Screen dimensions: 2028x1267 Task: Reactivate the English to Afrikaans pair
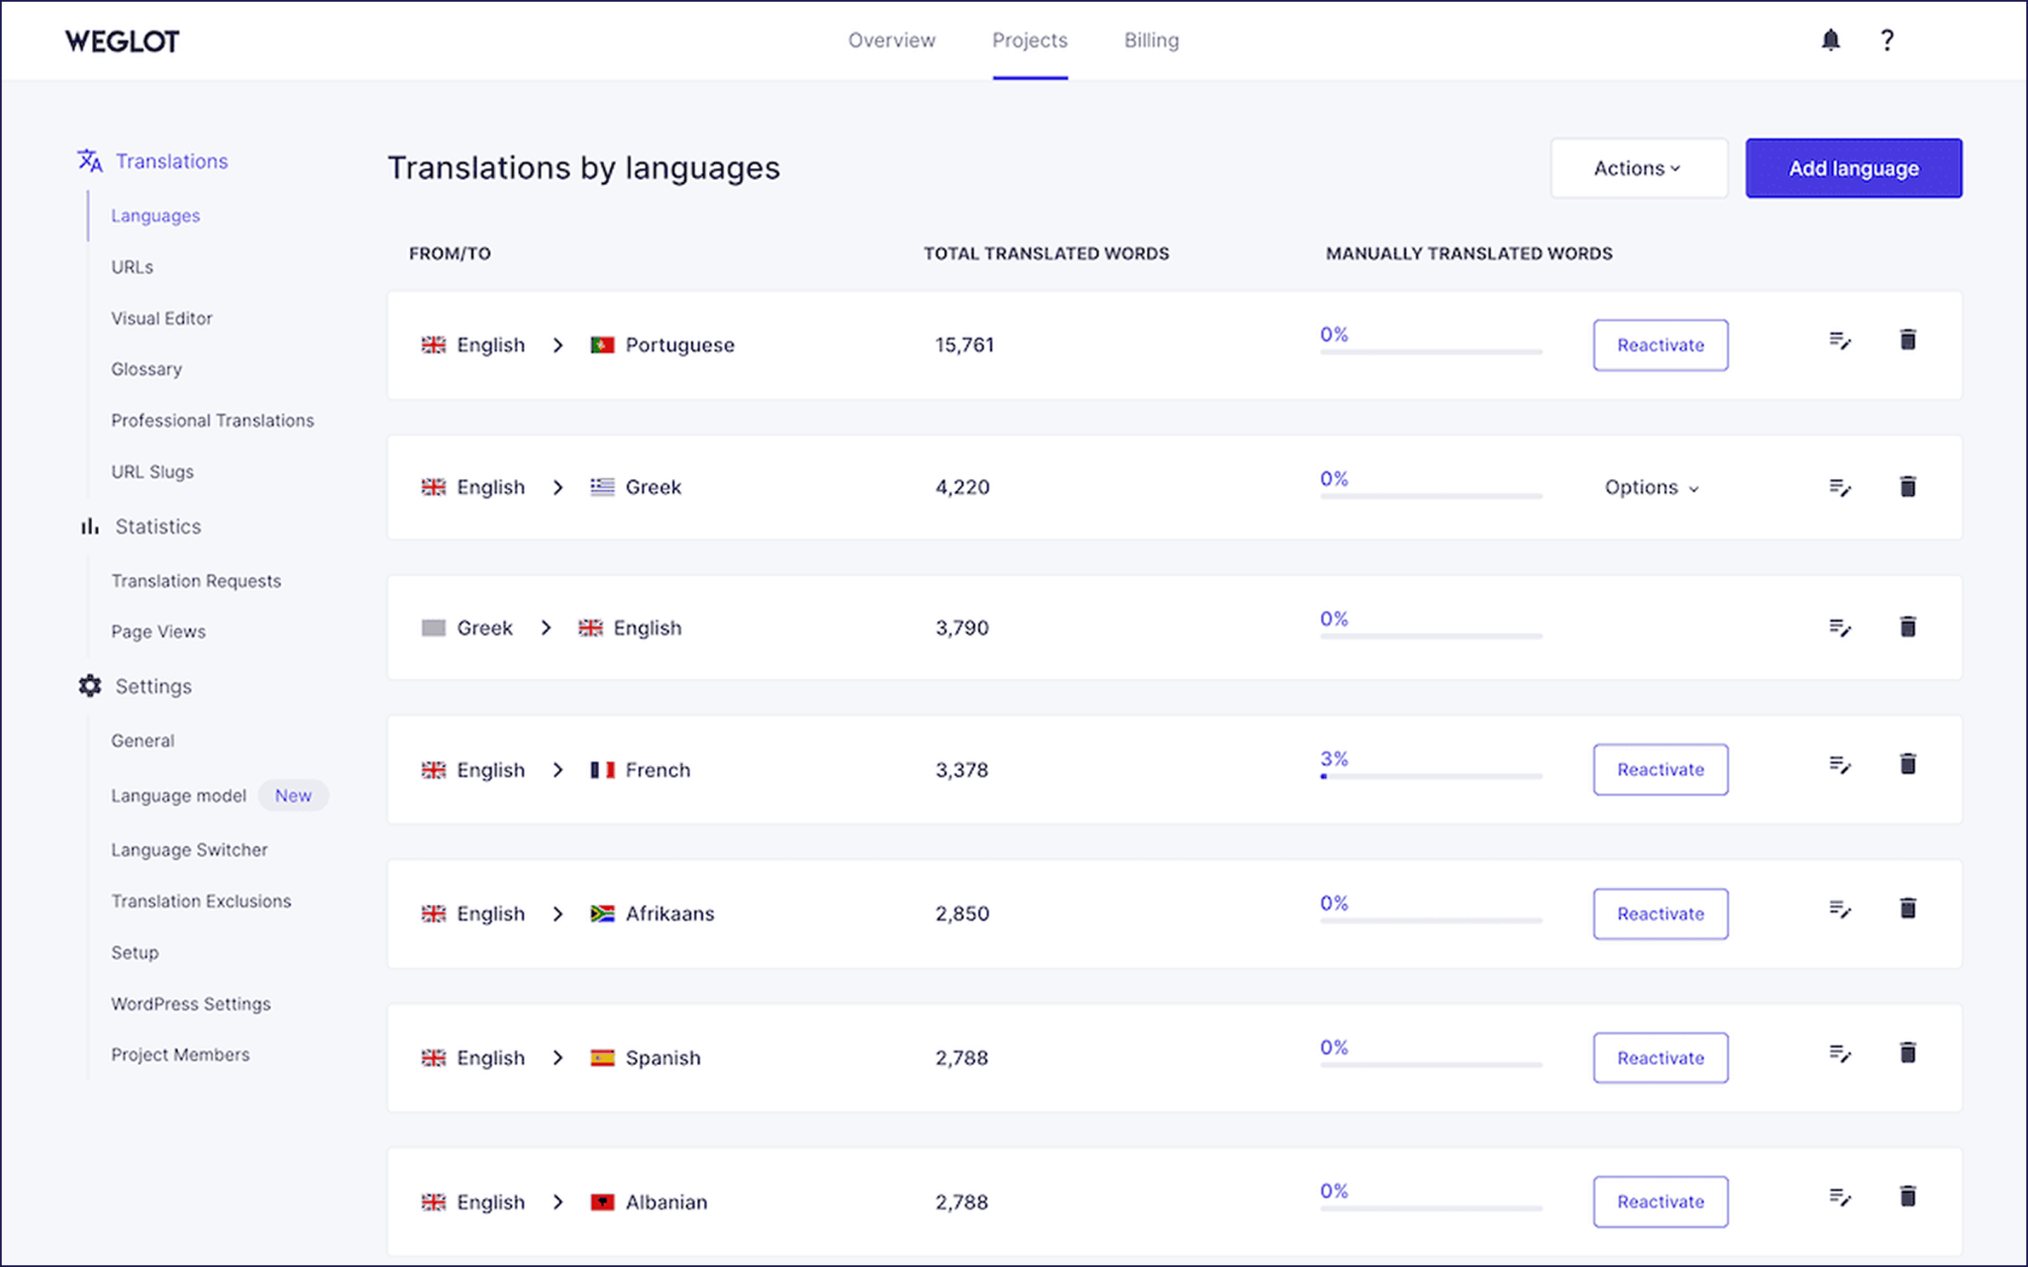pos(1660,914)
